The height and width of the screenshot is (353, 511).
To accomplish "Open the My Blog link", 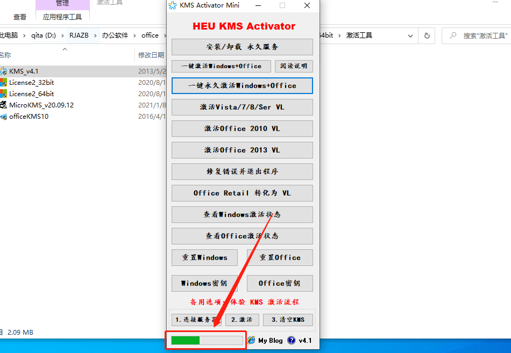I will 271,341.
